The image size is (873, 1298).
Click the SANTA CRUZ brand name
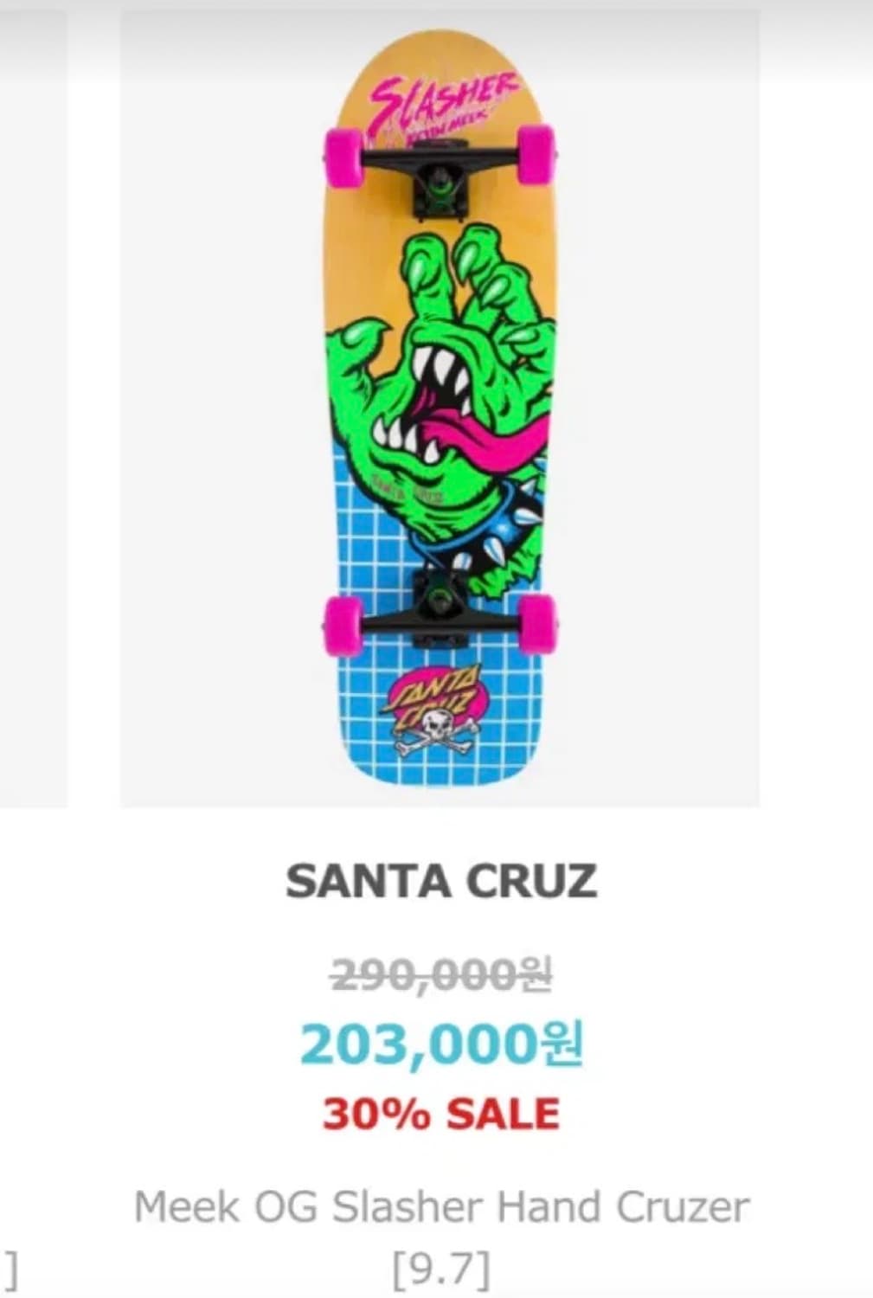(x=441, y=881)
